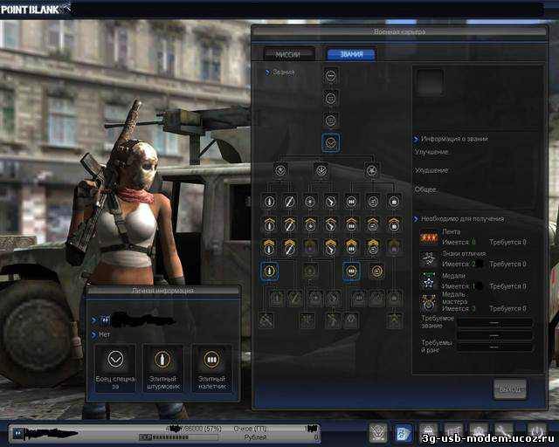Select the plain bottle rank icon without chevrons

[269, 202]
